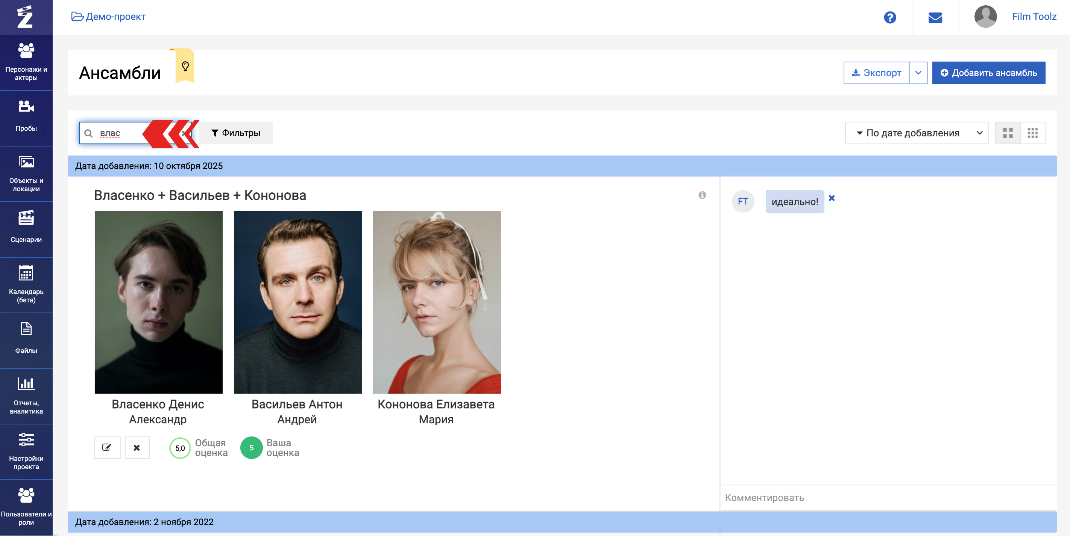1070x536 pixels.
Task: Click the lightbulb hint bookmark icon
Action: click(185, 66)
